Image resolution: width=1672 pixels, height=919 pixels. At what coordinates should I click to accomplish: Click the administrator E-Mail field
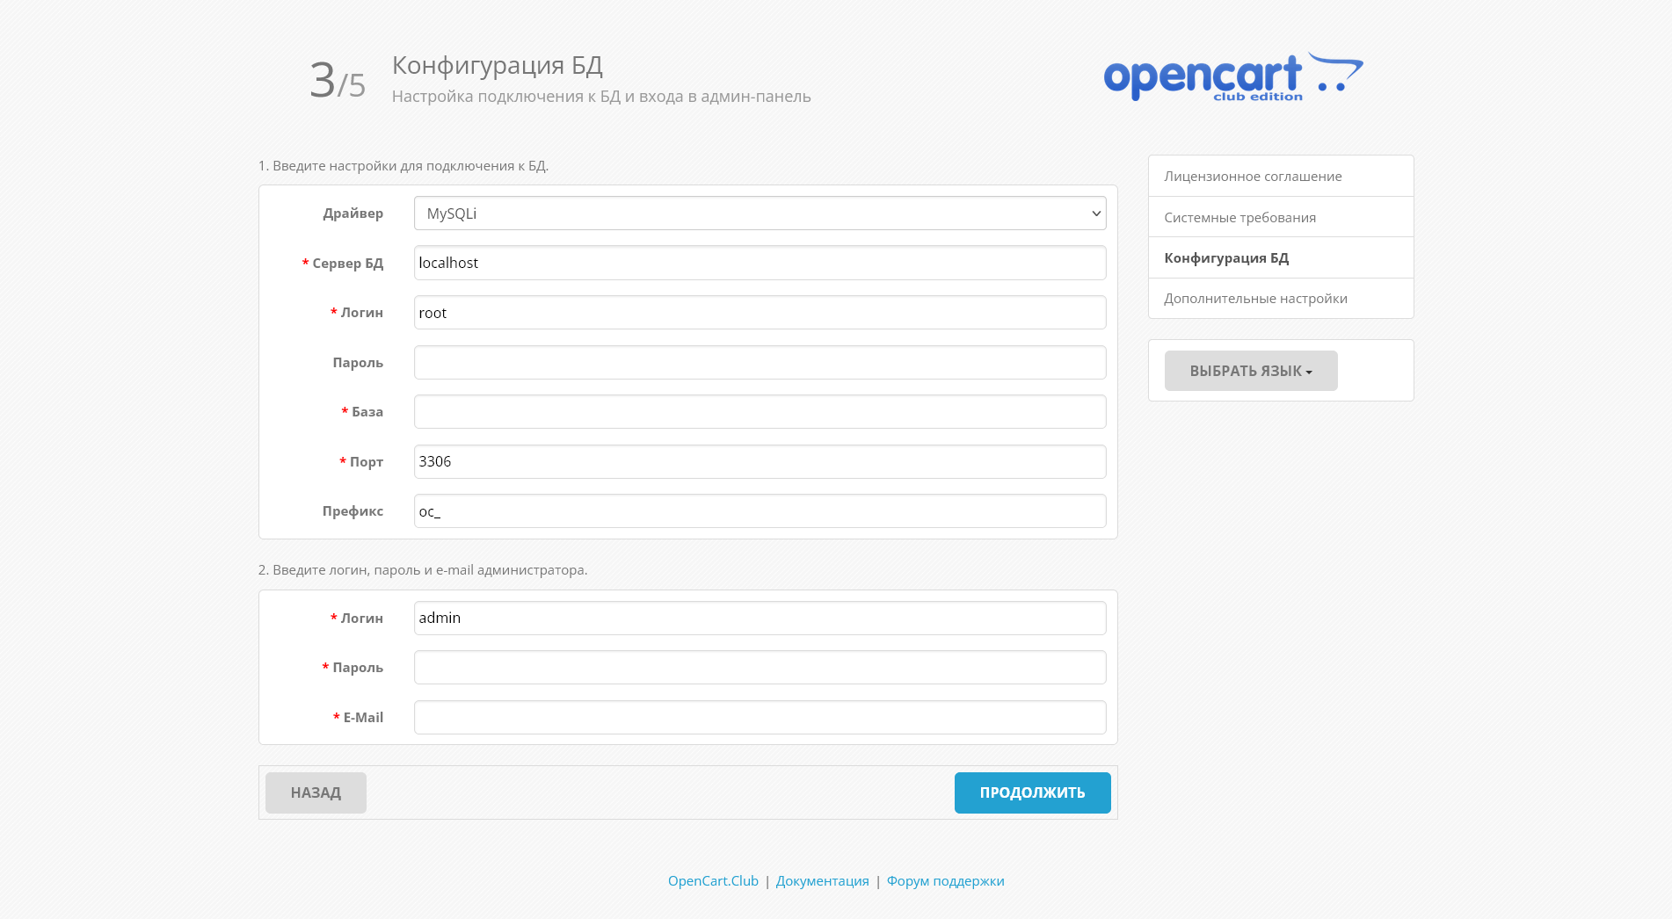[x=760, y=717]
